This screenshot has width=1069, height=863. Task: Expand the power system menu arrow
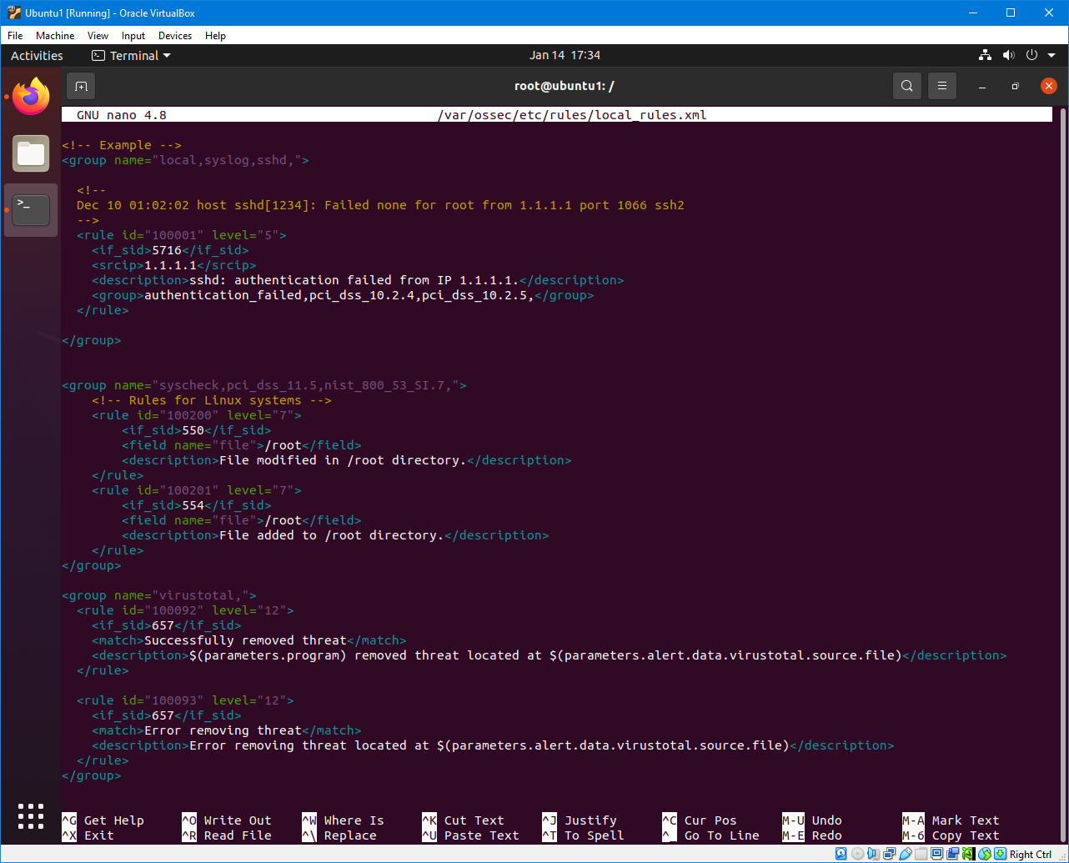tap(1051, 55)
